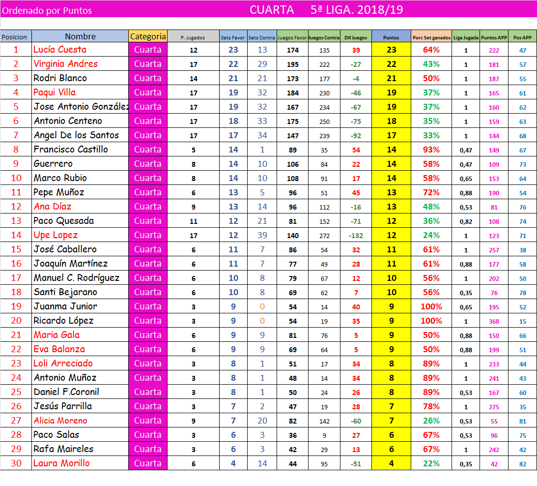Click the '64%' percentage for Lucía Cuesta
537x486 pixels.
click(x=431, y=50)
